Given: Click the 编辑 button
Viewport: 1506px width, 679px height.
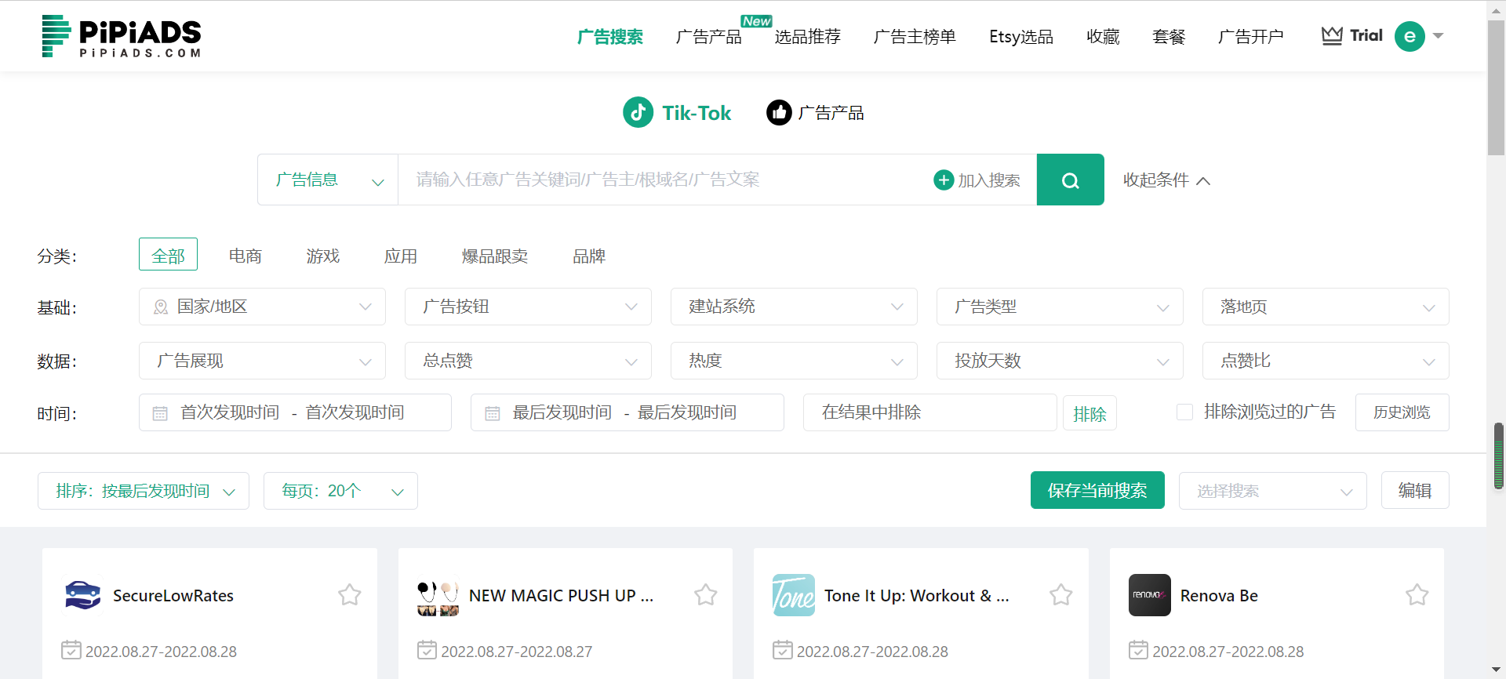Looking at the screenshot, I should pyautogui.click(x=1415, y=490).
